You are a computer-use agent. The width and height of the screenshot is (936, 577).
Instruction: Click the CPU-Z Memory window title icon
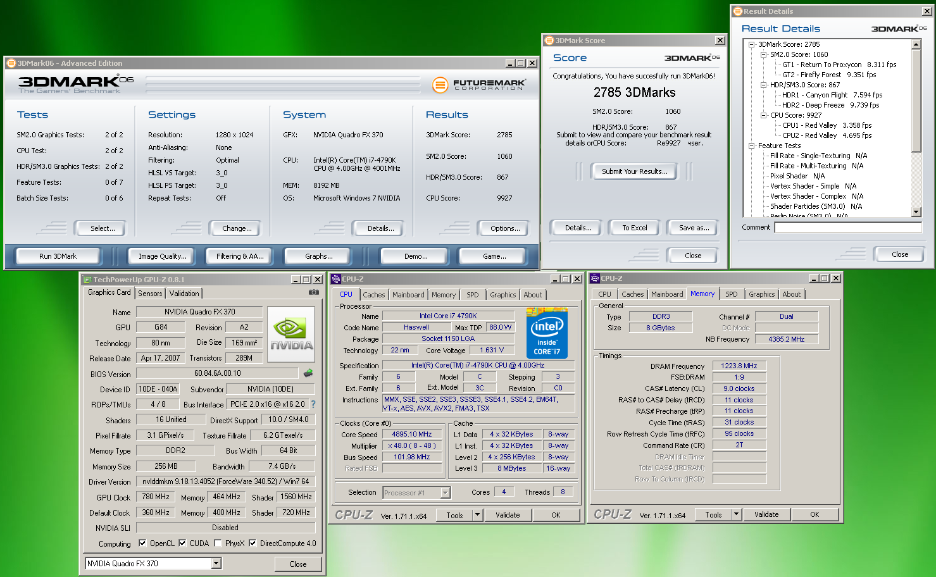coord(595,278)
